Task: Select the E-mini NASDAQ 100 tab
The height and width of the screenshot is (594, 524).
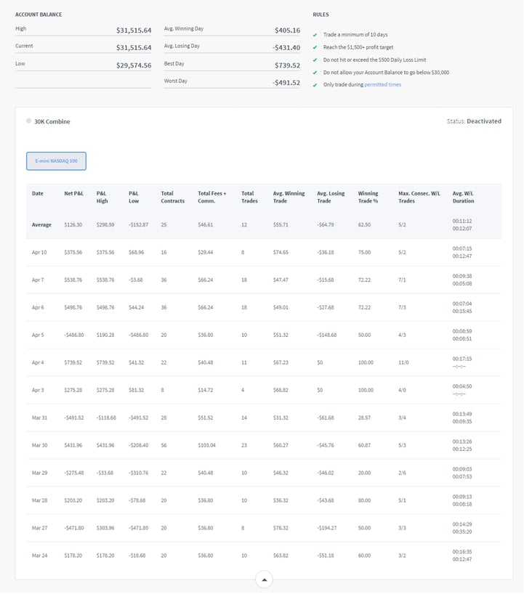Action: tap(56, 160)
